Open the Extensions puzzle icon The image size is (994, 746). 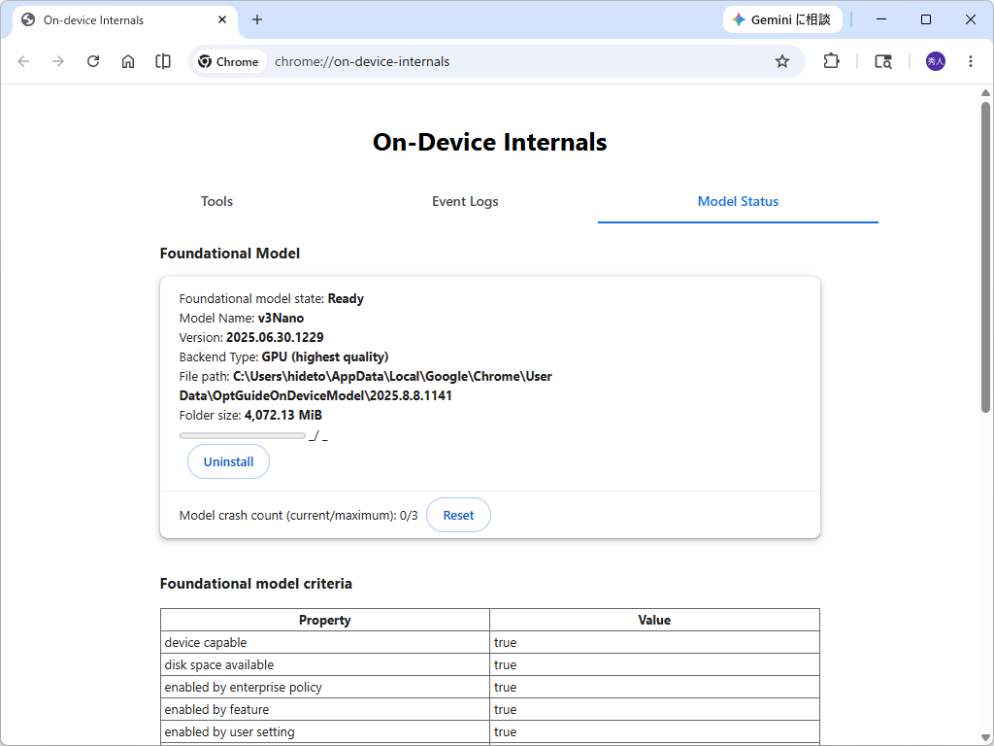tap(831, 61)
